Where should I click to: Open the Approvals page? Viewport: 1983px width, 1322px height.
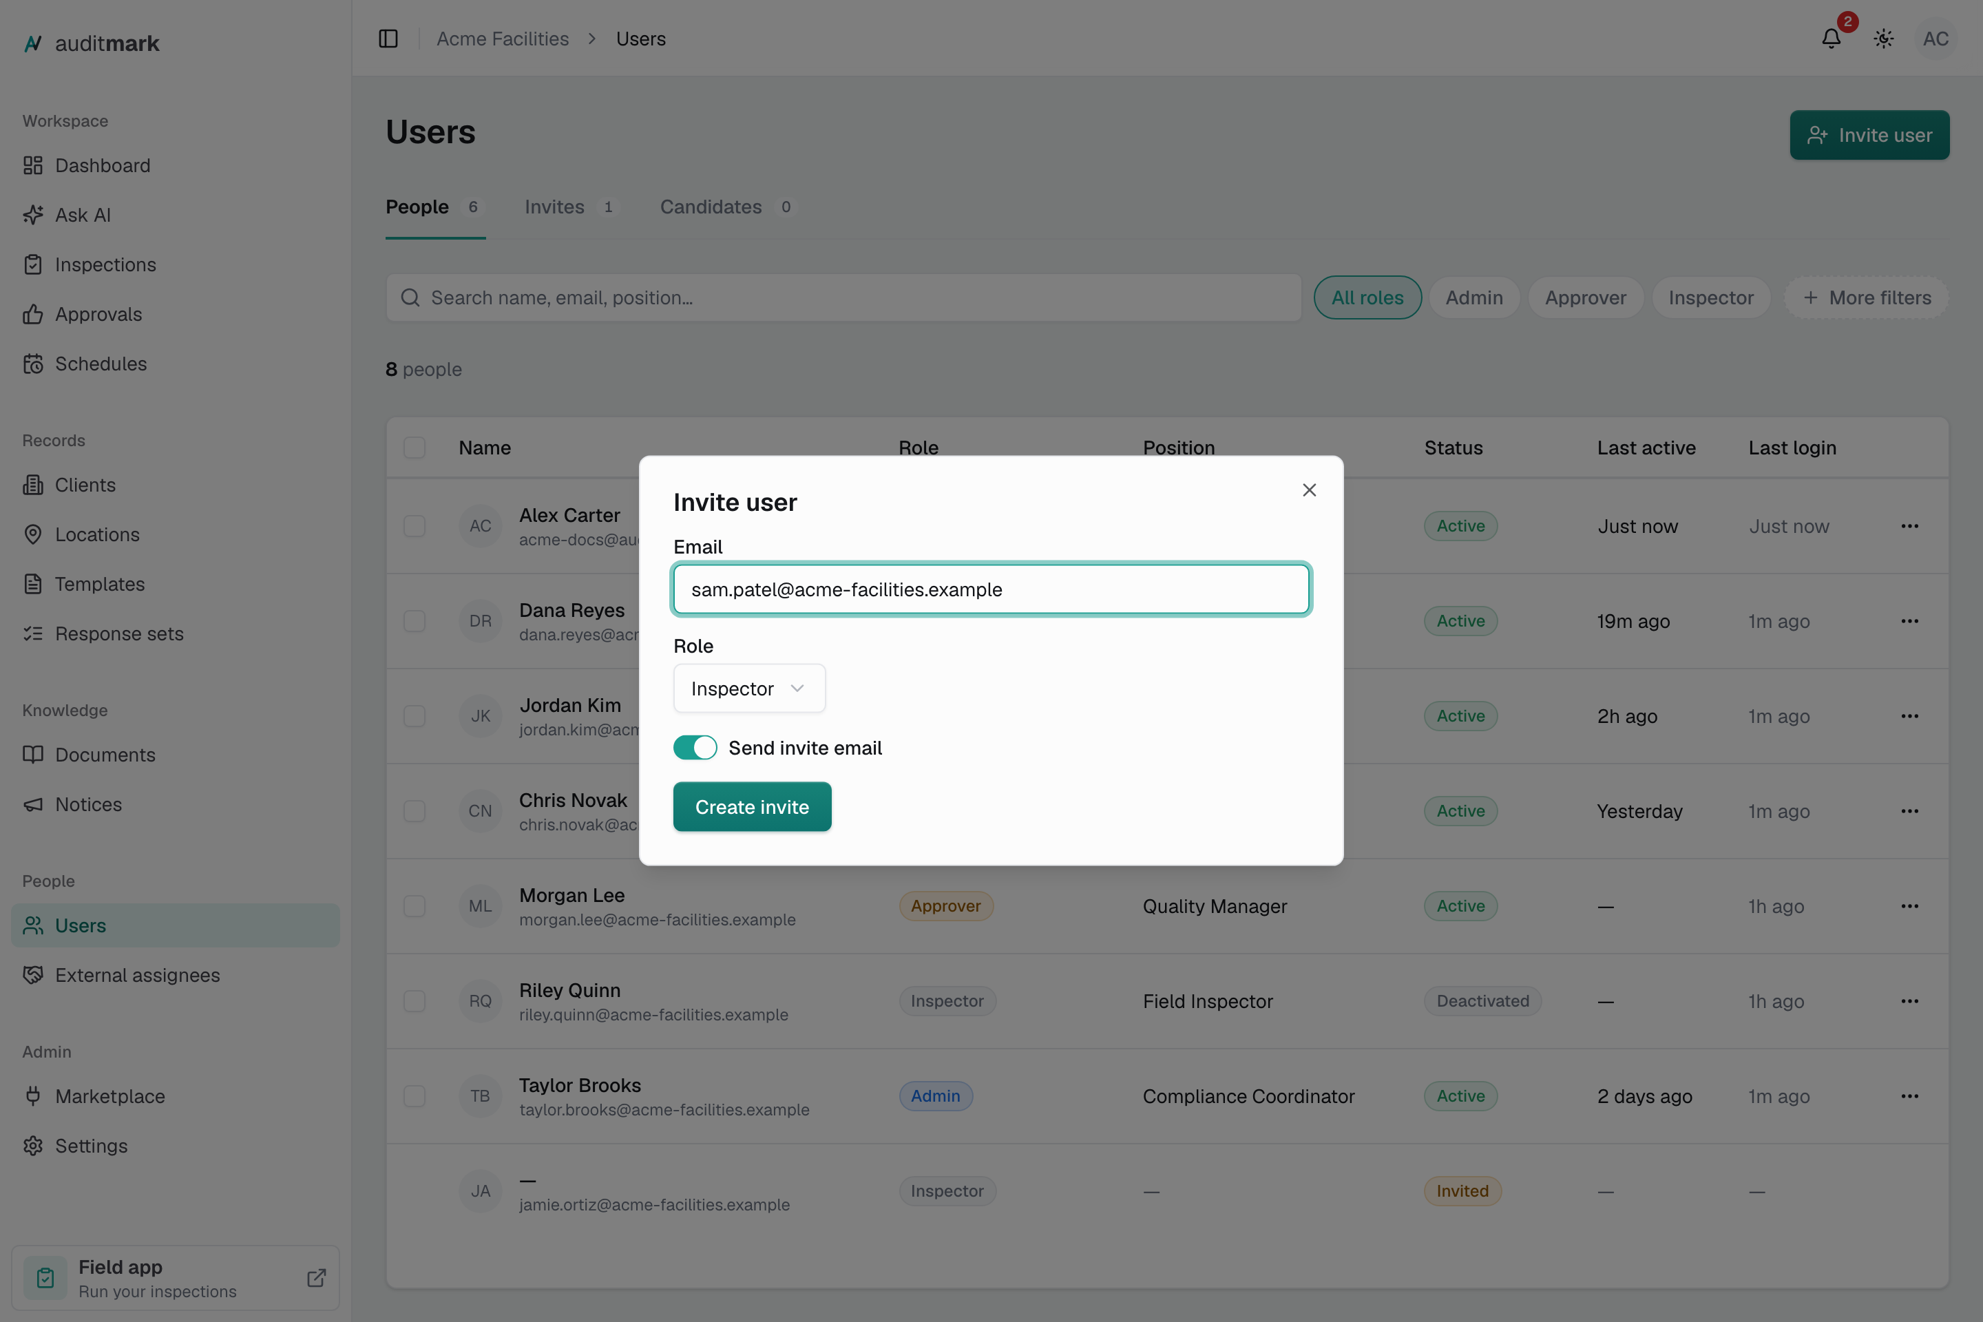click(176, 315)
